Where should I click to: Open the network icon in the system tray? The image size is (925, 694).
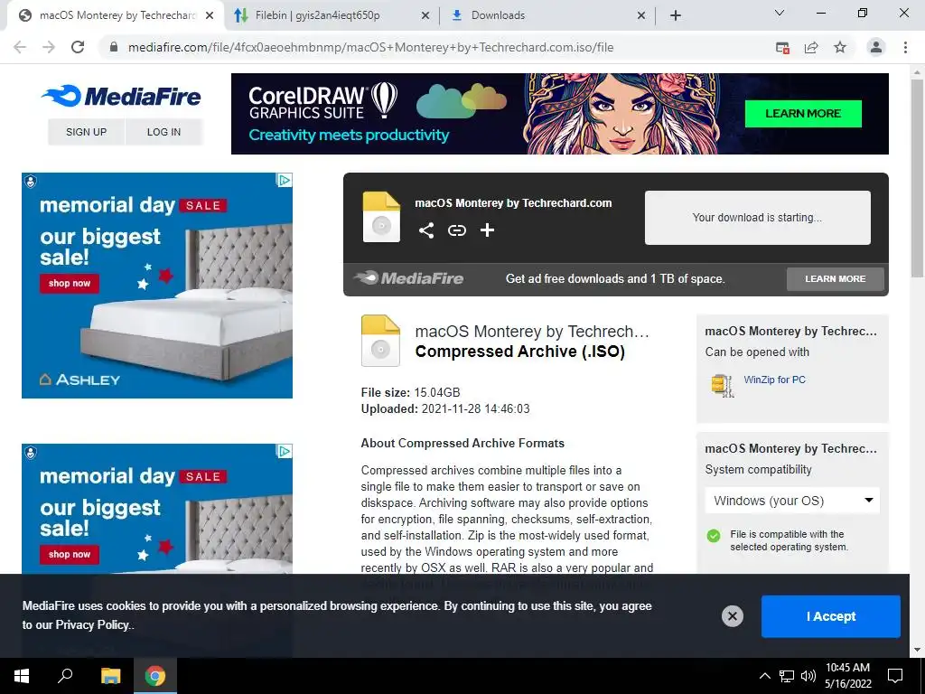(787, 676)
